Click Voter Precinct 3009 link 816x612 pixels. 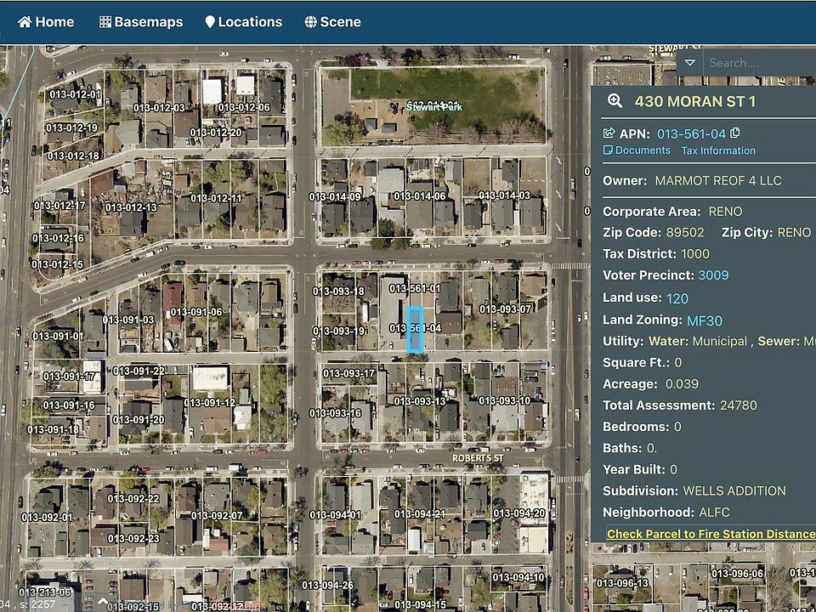coord(713,275)
